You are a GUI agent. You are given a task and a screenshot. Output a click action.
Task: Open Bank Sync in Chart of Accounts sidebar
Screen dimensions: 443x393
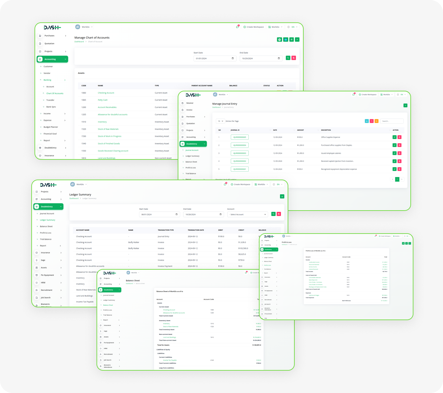point(51,107)
